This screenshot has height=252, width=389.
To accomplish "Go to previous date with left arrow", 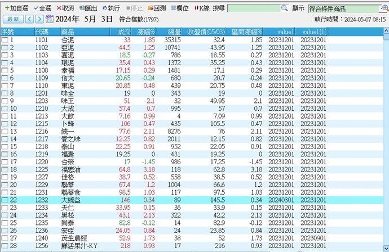I will 30,19.
